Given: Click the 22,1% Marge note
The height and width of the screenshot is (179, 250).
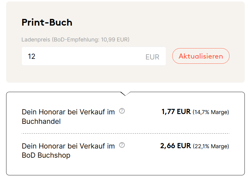Looking at the screenshot, I should [x=211, y=146].
